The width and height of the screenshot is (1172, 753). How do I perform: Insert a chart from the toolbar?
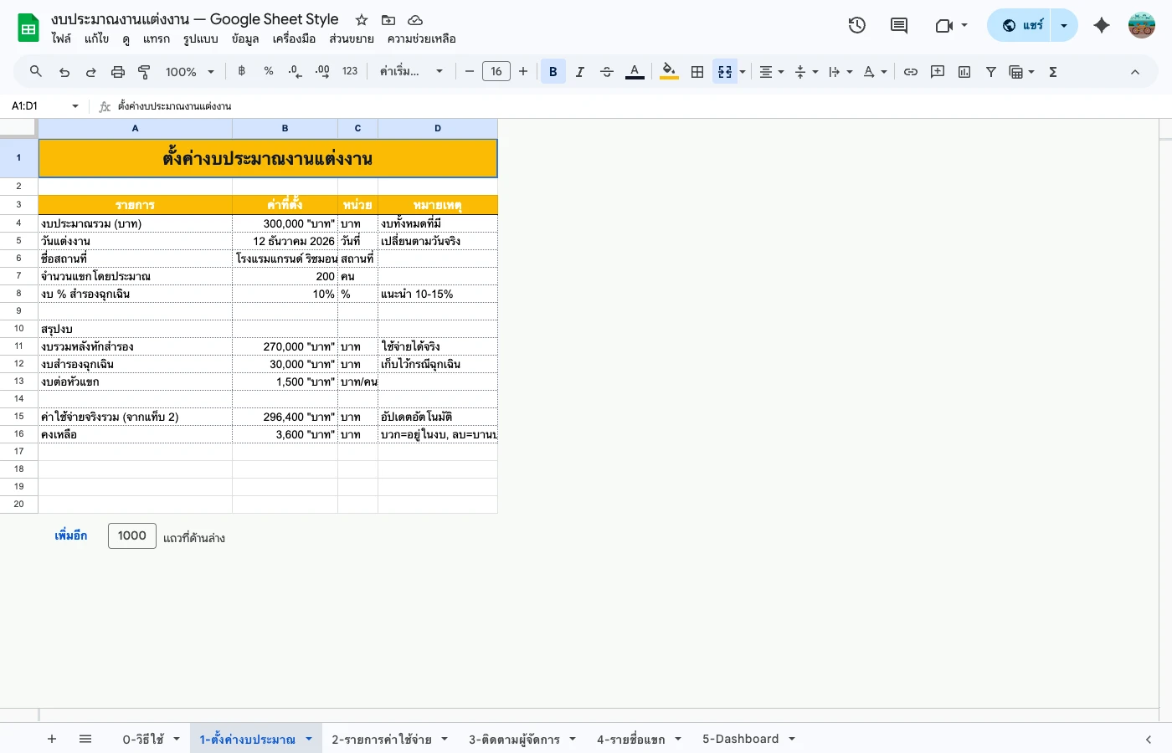[964, 72]
